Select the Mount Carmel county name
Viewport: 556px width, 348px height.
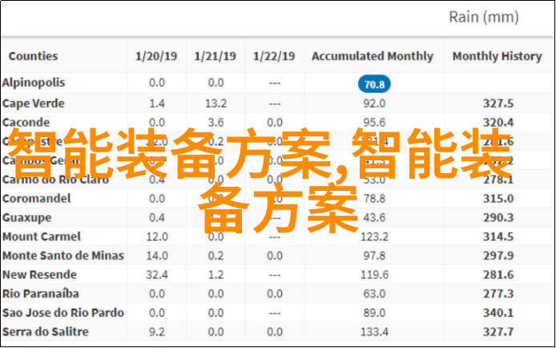click(x=42, y=237)
